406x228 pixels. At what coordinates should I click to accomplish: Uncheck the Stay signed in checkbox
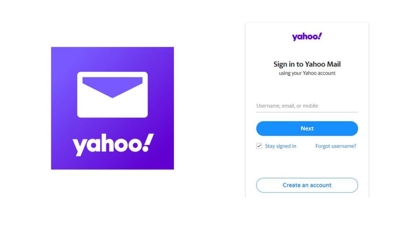[259, 146]
